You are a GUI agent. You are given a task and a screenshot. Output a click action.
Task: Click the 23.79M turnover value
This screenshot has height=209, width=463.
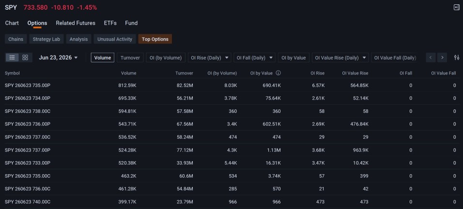pyautogui.click(x=184, y=202)
